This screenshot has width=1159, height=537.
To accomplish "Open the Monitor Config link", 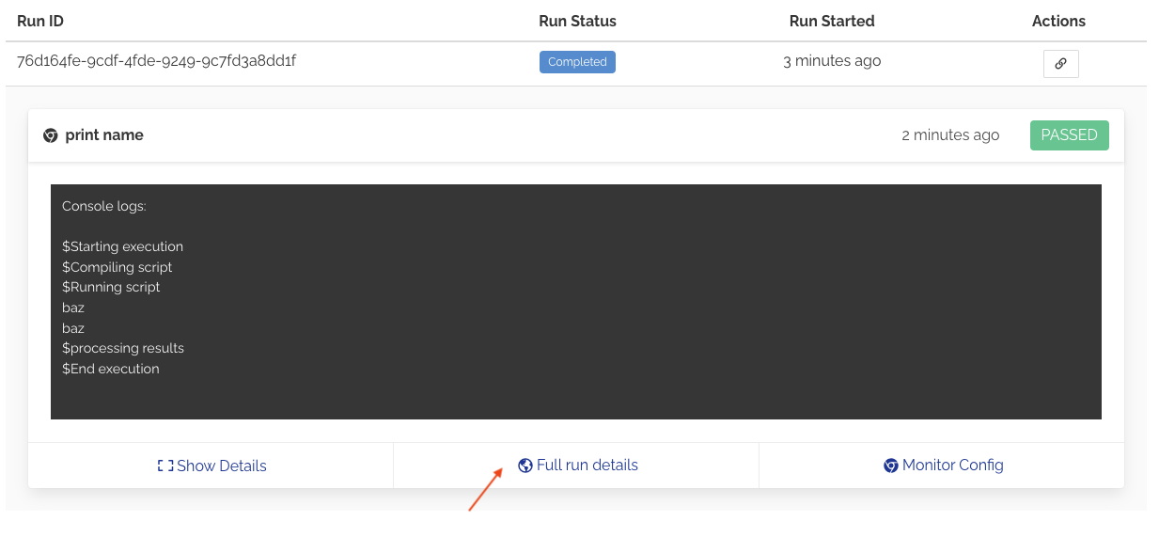I will 952,466.
